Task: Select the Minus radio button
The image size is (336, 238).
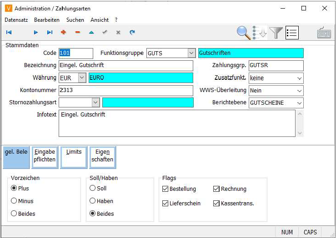Action: click(14, 201)
